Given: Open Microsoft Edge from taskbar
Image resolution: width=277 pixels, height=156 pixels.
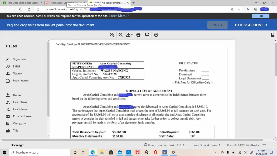Looking at the screenshot, I should [x=93, y=152].
